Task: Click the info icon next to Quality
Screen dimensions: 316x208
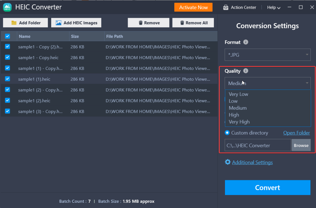Action: pyautogui.click(x=245, y=71)
